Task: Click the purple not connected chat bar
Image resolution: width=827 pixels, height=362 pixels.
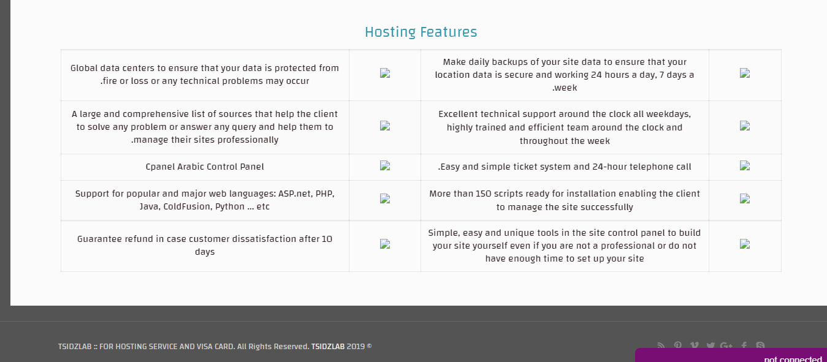Action: coord(731,355)
